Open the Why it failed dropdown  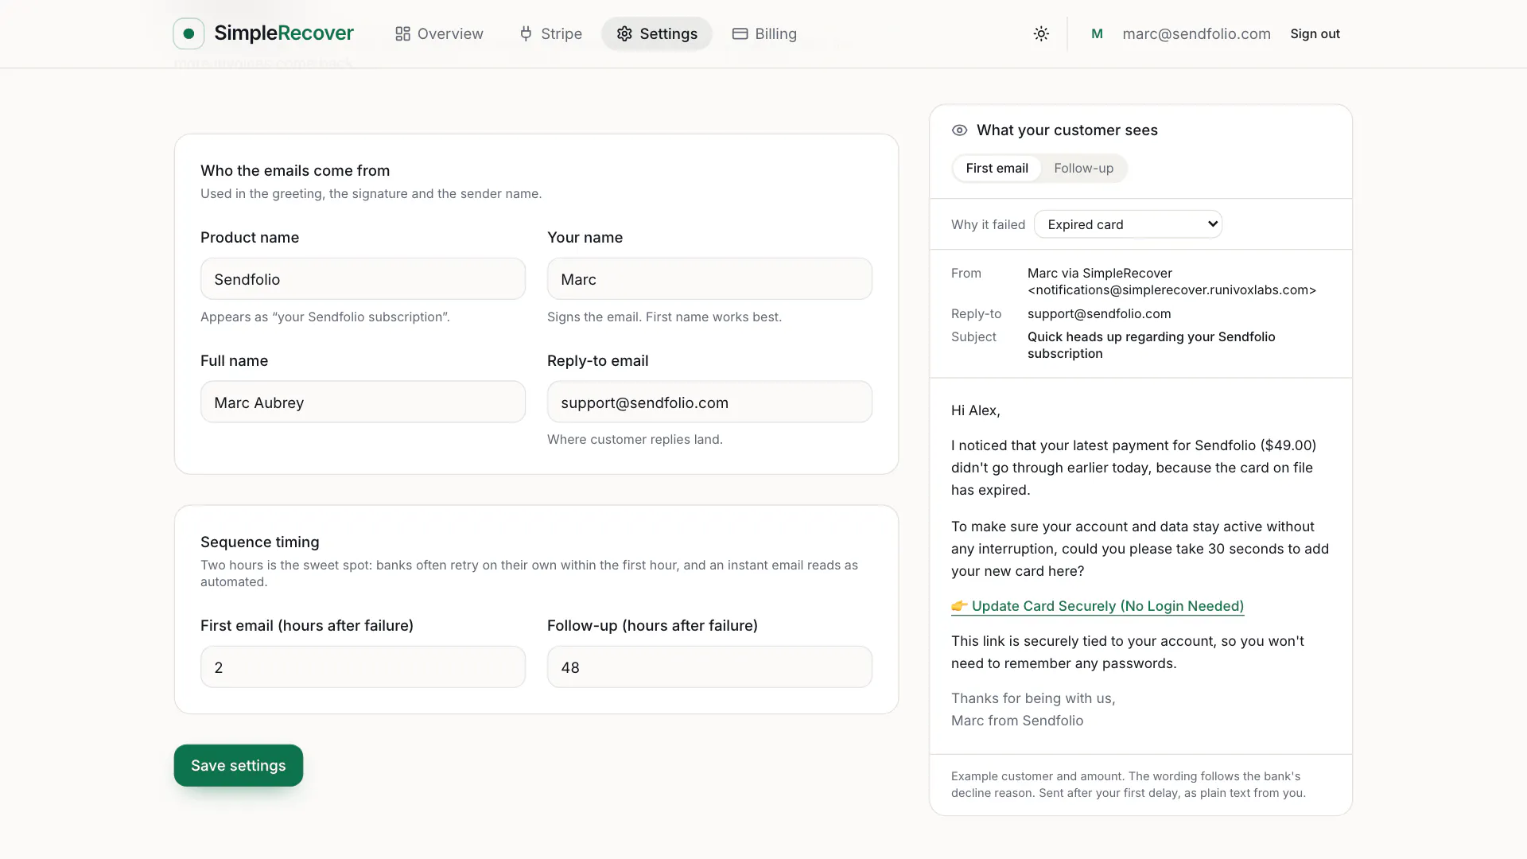[x=1128, y=224]
